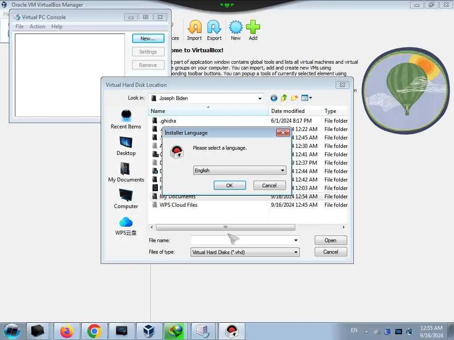Viewport: 454px width, 340px height.
Task: Open Firefox from the taskbar
Action: [67, 331]
